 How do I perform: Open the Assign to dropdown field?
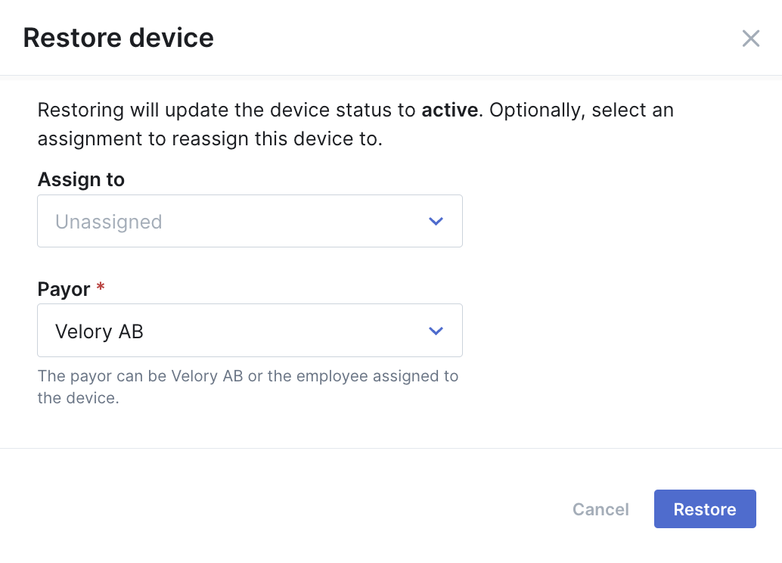pos(250,221)
